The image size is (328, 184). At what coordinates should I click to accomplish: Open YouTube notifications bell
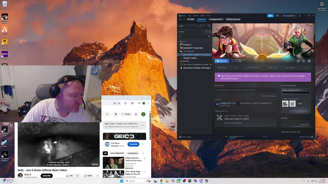coord(136,114)
